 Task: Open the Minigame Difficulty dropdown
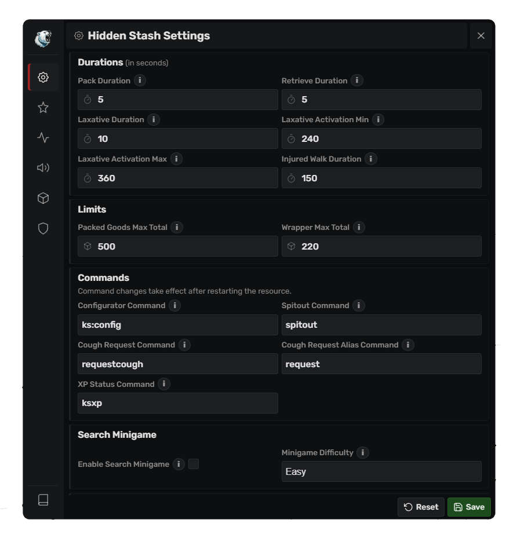pos(381,471)
